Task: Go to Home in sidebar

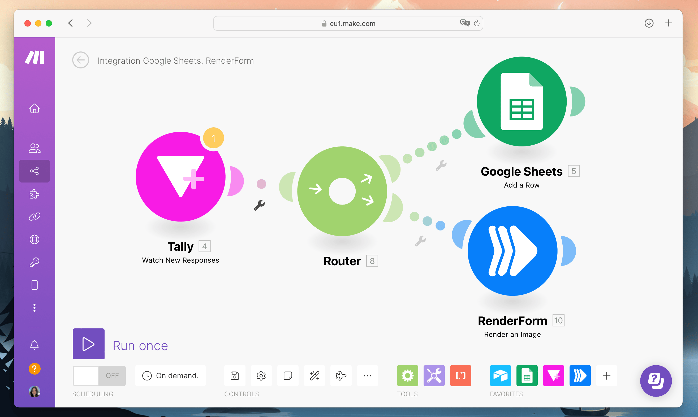Action: point(35,108)
